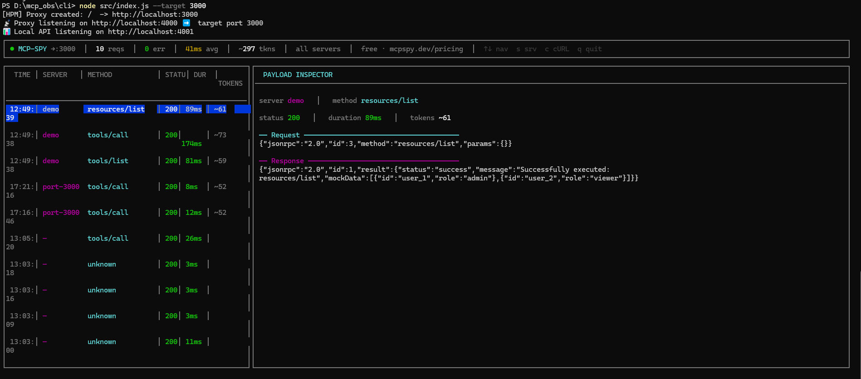
Task: Click the request JSON payload line
Action: coord(385,144)
